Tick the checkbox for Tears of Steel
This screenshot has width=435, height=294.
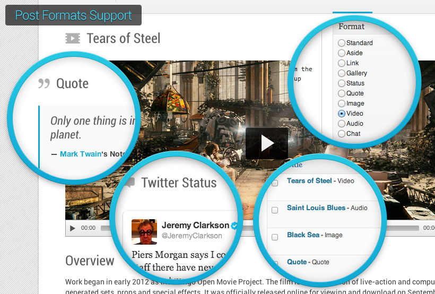pyautogui.click(x=275, y=183)
